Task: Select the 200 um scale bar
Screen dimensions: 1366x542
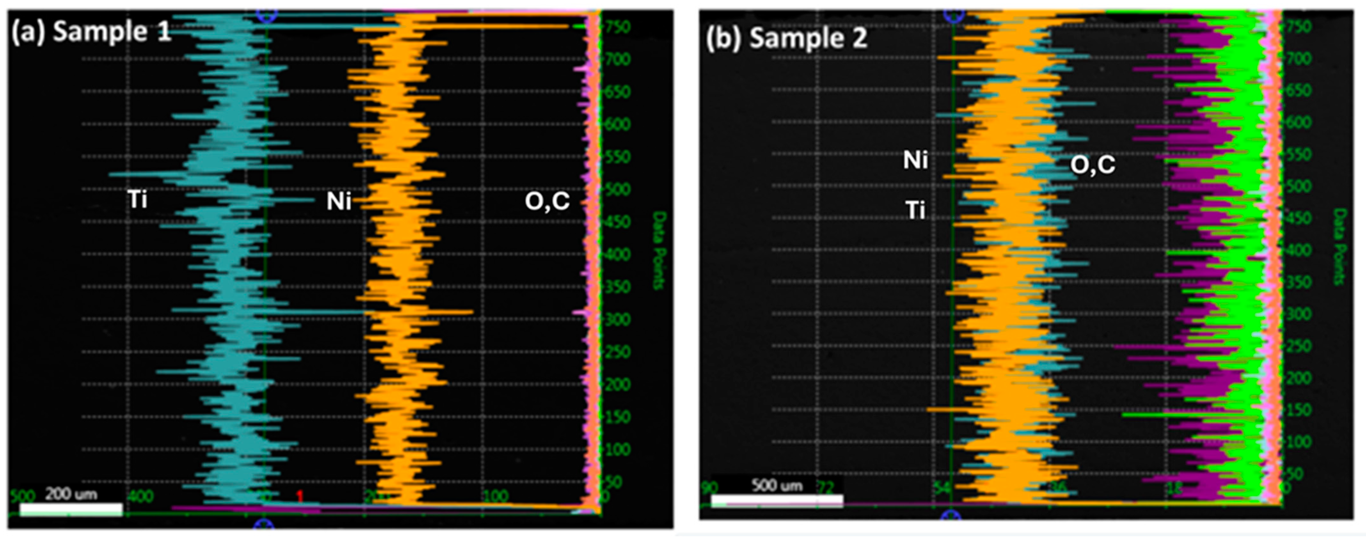Action: tap(71, 509)
